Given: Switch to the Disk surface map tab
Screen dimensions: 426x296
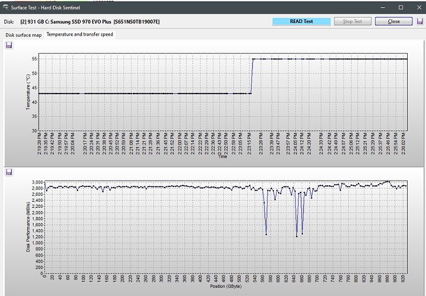Looking at the screenshot, I should (x=24, y=35).
